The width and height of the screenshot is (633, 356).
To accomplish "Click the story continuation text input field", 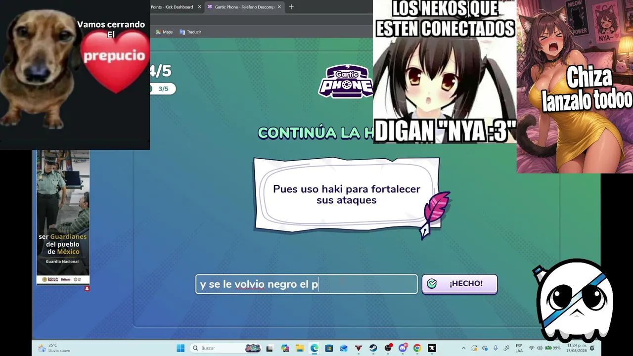I will click(x=307, y=284).
